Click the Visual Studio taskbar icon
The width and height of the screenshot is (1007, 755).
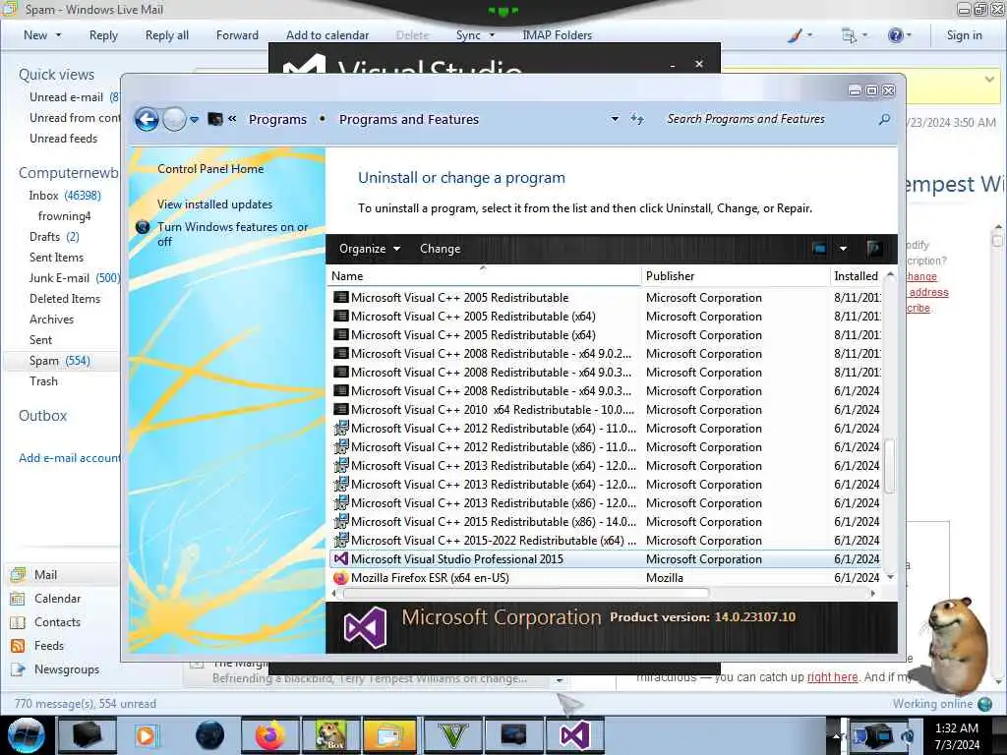click(574, 735)
